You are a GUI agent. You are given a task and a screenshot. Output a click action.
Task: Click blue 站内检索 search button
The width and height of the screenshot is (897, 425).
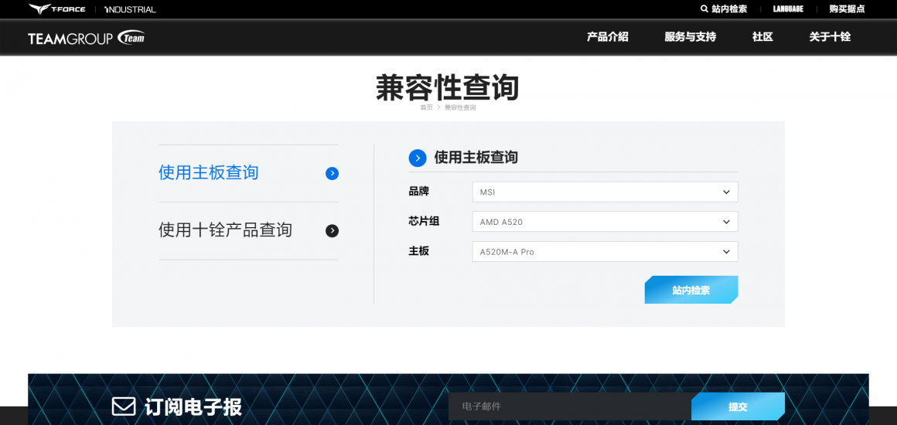691,290
